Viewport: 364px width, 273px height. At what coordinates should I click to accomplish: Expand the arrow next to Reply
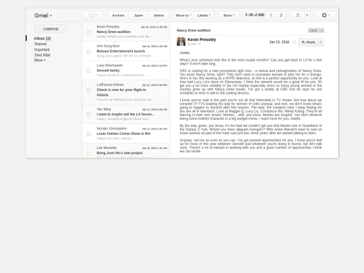(x=321, y=42)
